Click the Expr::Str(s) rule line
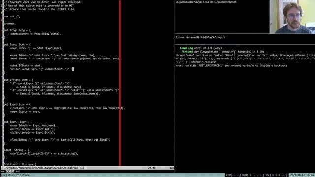The width and height of the screenshot is (315, 177). pos(32,132)
